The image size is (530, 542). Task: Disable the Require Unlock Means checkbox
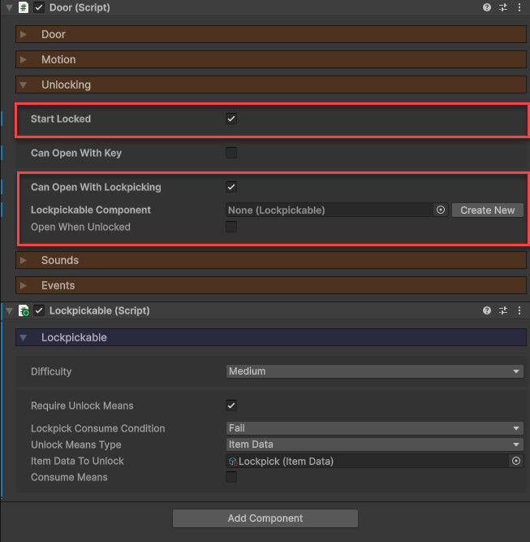tap(231, 405)
